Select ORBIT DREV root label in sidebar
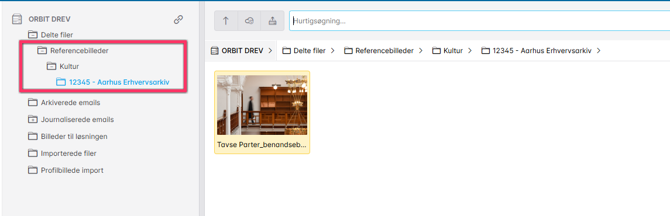Viewport: 670px width, 216px height. (x=50, y=19)
